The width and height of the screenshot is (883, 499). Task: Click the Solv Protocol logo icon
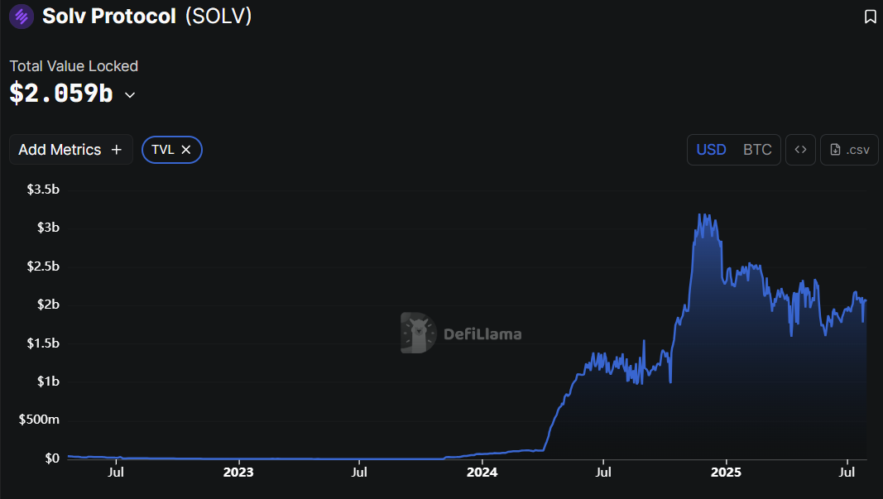click(20, 17)
